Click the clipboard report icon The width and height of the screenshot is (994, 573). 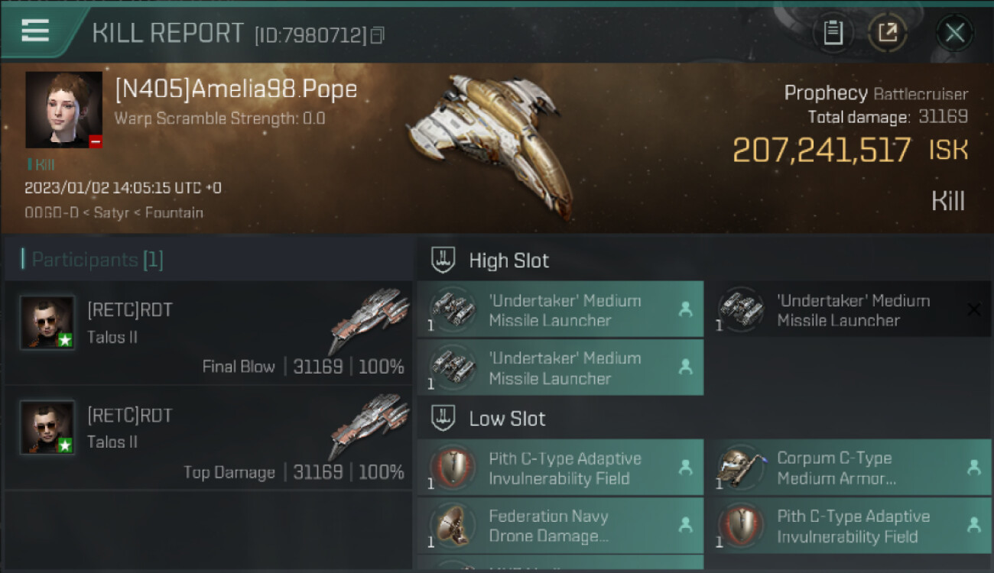[x=833, y=33]
